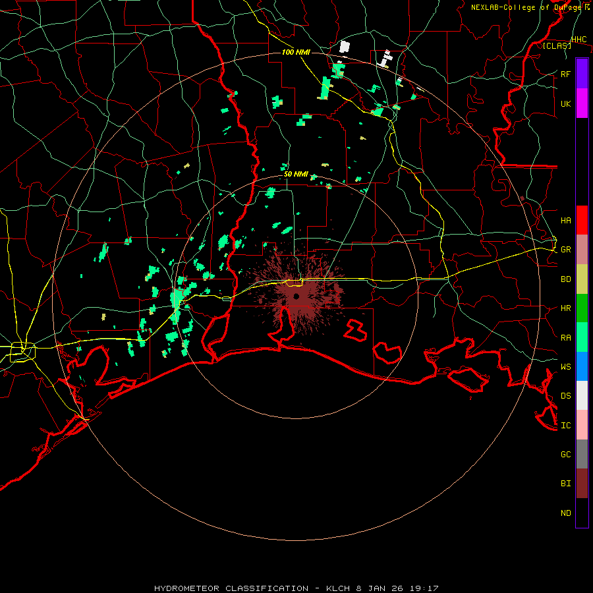
Task: Click the 50 NMI range ring label
Action: pos(296,174)
